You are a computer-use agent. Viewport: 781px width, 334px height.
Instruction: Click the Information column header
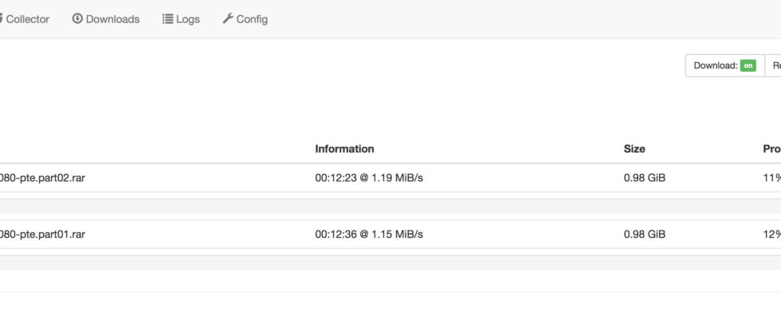tap(344, 149)
